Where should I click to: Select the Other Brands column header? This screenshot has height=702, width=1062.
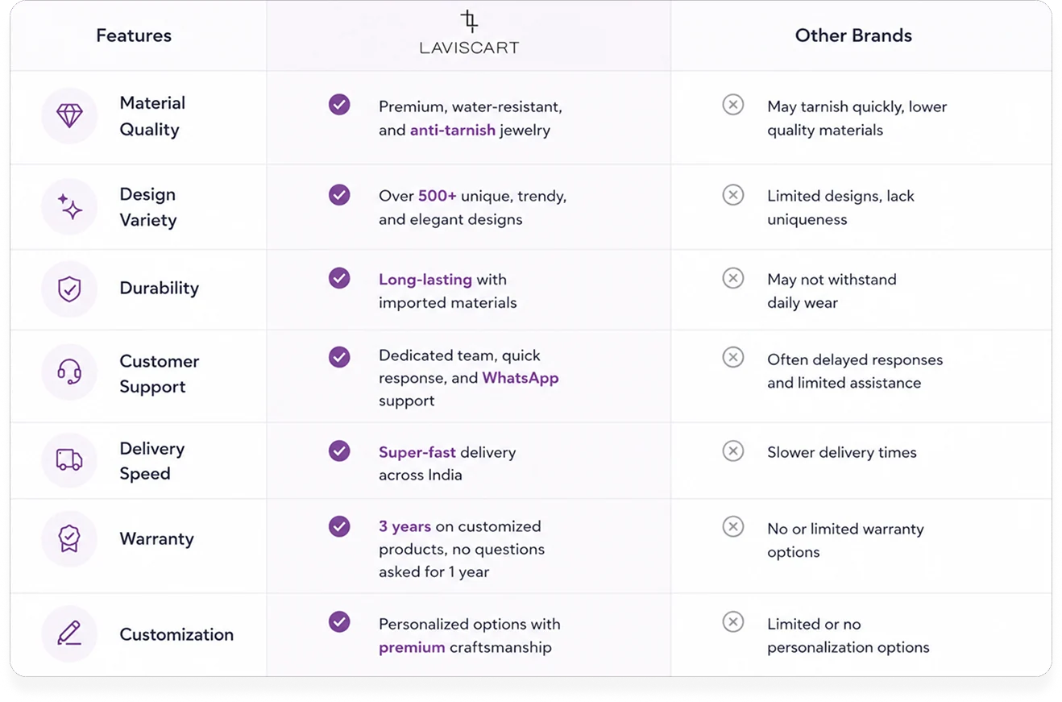point(853,35)
